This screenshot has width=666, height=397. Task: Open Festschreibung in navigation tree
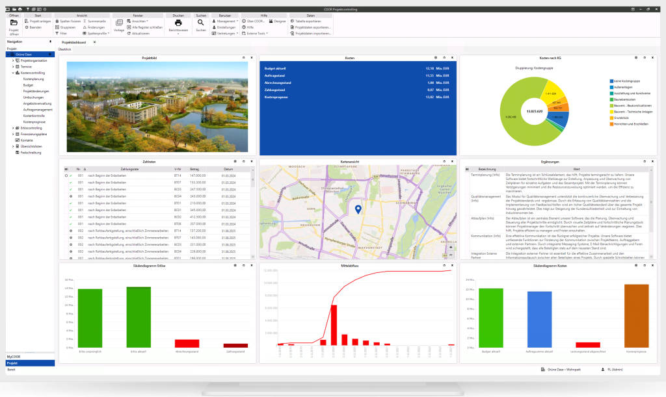click(x=31, y=153)
